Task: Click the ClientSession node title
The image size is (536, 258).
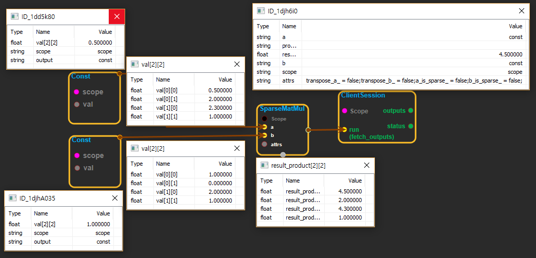Action: pyautogui.click(x=363, y=95)
